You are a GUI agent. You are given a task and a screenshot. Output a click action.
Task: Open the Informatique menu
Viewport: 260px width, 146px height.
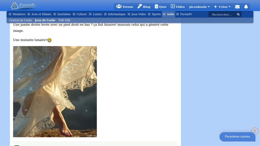(115, 14)
